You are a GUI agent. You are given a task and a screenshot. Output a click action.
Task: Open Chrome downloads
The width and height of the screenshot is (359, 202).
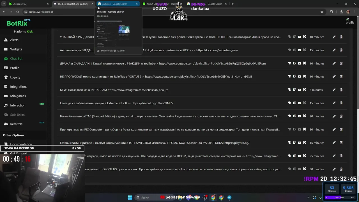pos(341,12)
